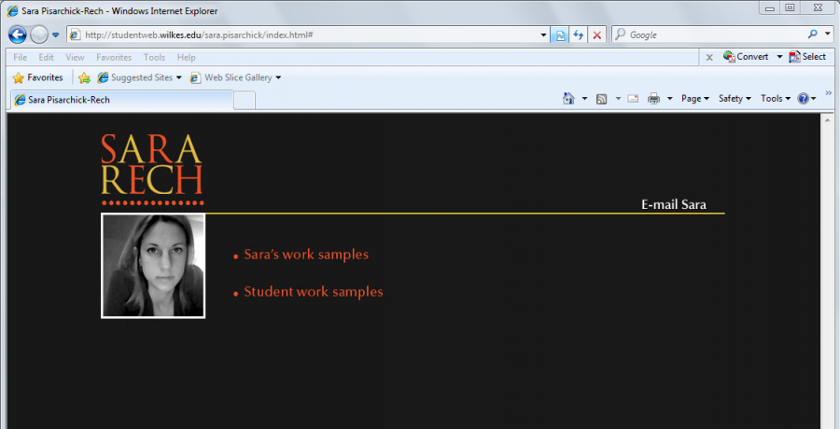Expand the address bar history dropdown
The width and height of the screenshot is (840, 429).
click(543, 35)
